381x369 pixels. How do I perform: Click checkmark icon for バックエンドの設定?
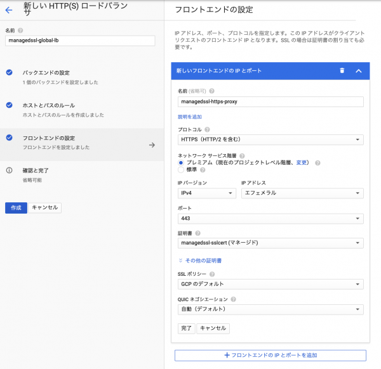pos(10,72)
